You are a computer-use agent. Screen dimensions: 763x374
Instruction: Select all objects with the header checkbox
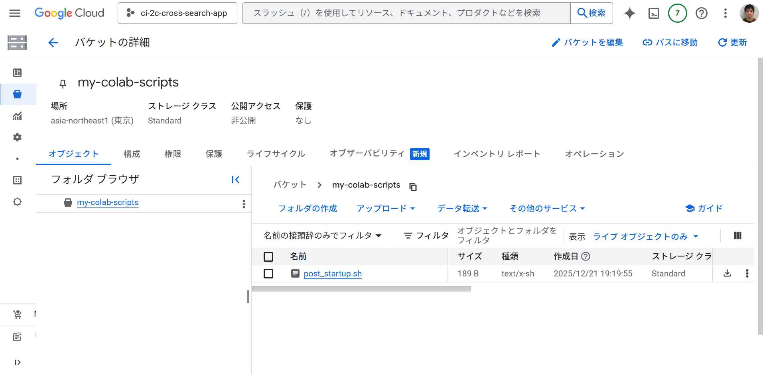[x=268, y=257]
